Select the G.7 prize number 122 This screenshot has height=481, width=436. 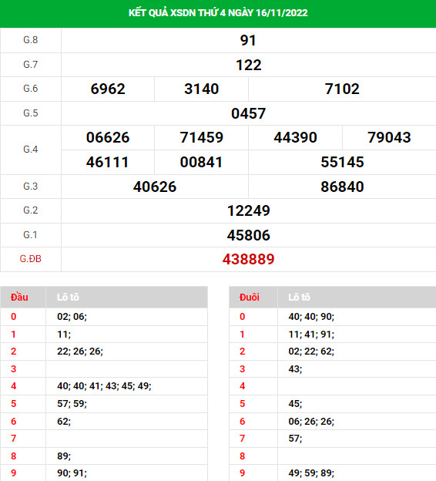pyautogui.click(x=249, y=65)
